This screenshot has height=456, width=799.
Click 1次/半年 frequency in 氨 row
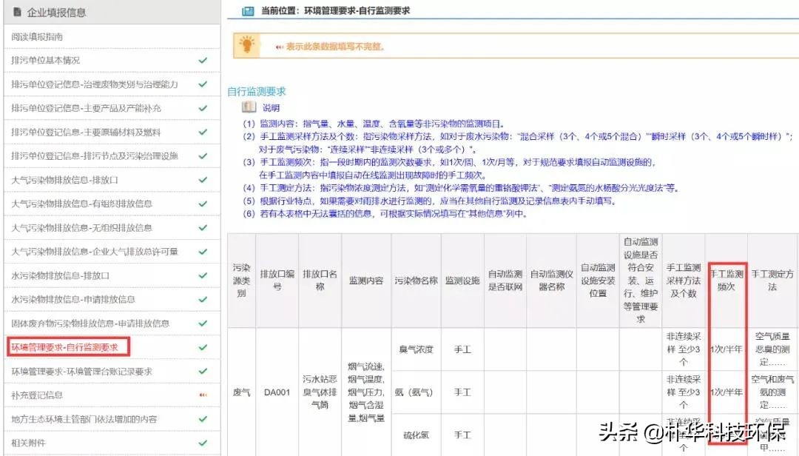point(726,392)
